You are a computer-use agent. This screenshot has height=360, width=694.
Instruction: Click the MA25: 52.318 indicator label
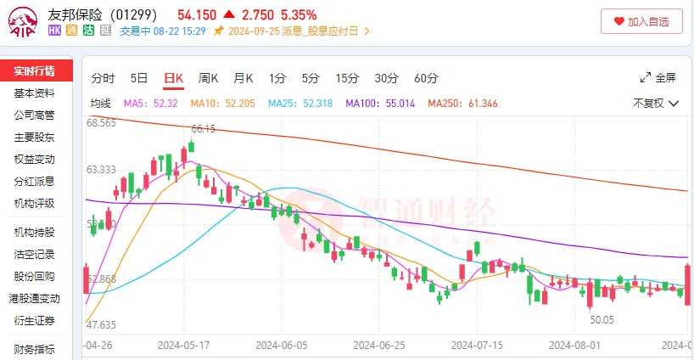coord(300,104)
